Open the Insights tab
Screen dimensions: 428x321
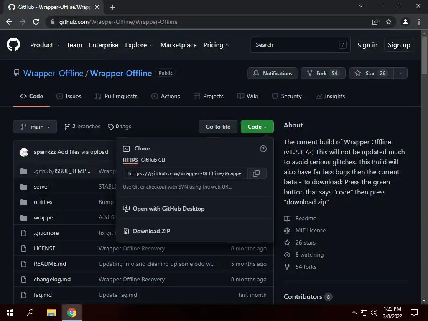[330, 97]
